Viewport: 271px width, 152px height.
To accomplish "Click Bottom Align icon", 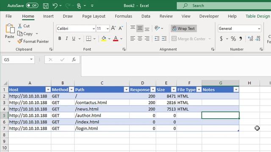I will click(147, 29).
